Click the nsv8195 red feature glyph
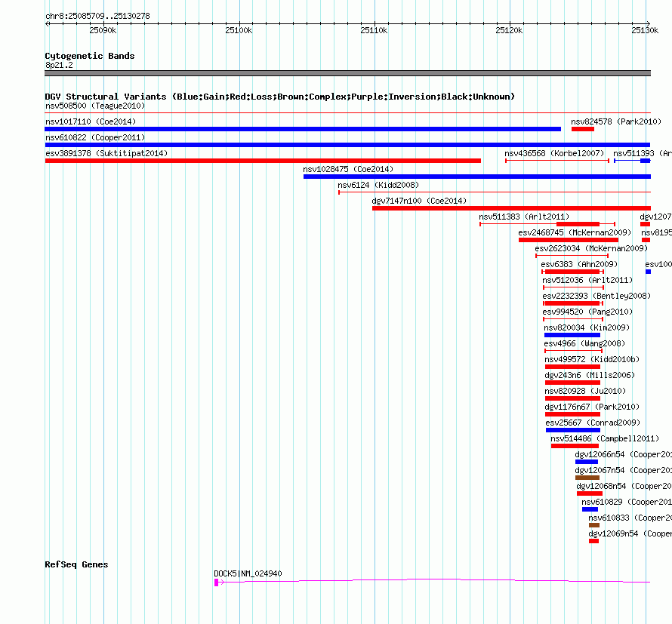672x624 pixels. [646, 240]
